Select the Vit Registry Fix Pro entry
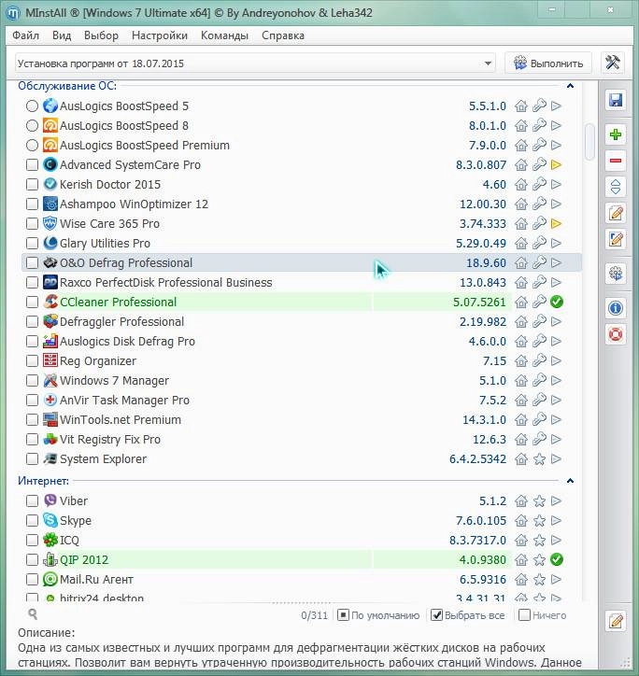639x676 pixels. point(301,440)
